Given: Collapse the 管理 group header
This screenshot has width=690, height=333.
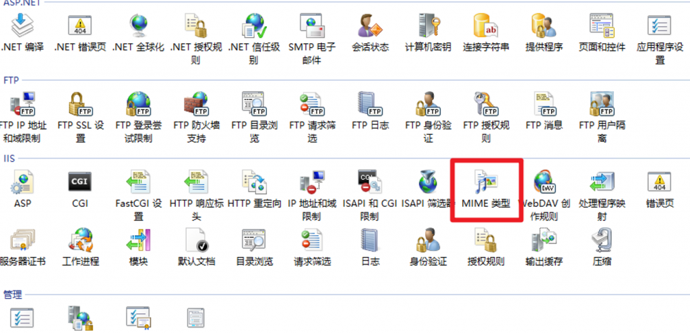Looking at the screenshot, I should pyautogui.click(x=11, y=295).
